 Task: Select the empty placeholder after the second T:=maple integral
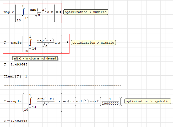tap(68, 43)
